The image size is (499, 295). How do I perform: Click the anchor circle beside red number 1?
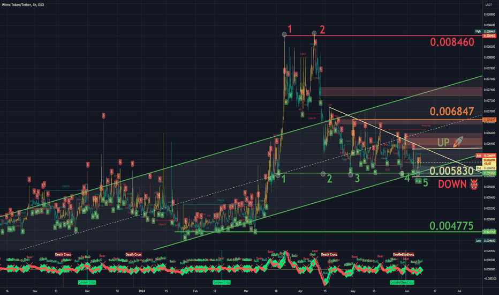[x=284, y=34]
